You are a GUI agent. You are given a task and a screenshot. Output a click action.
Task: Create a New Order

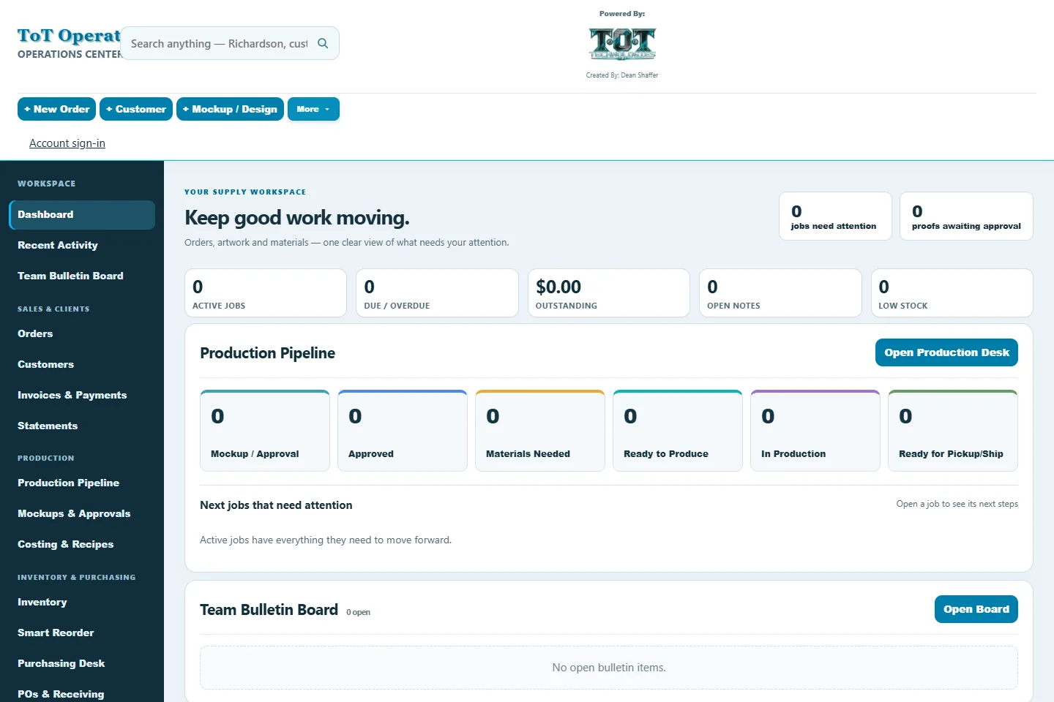pyautogui.click(x=56, y=109)
